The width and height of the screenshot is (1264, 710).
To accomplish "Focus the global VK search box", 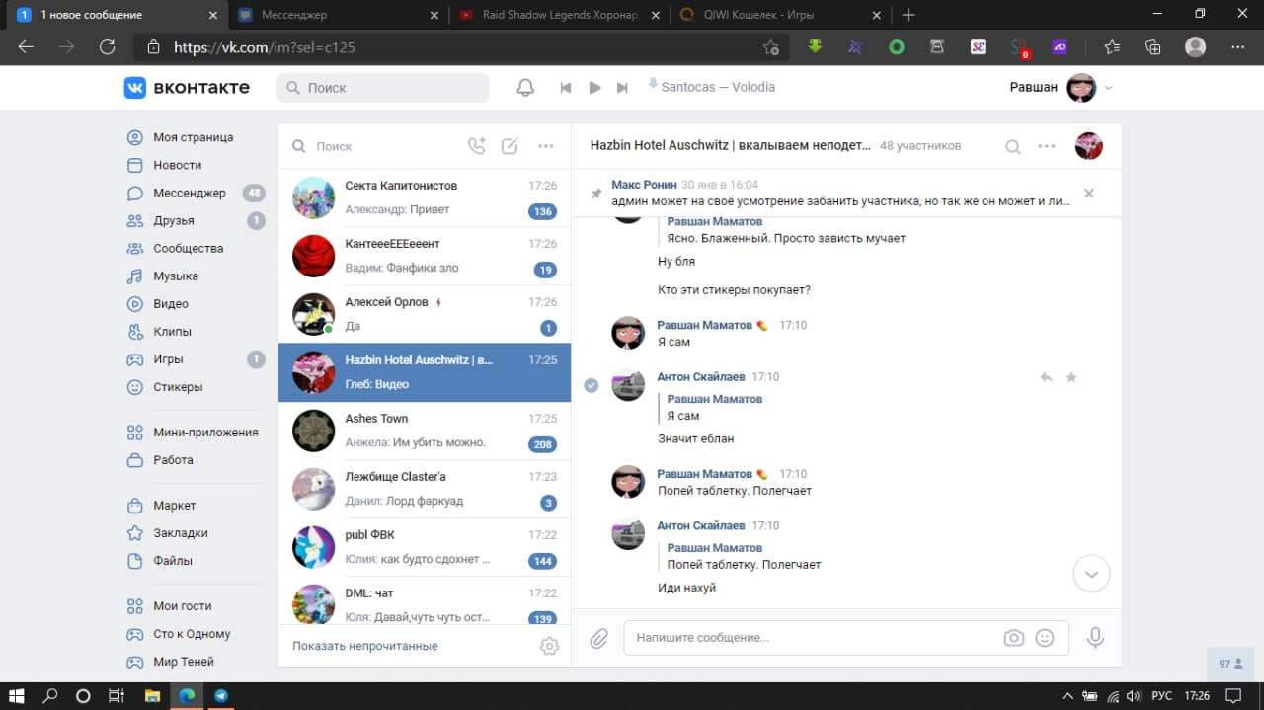I will pos(383,88).
